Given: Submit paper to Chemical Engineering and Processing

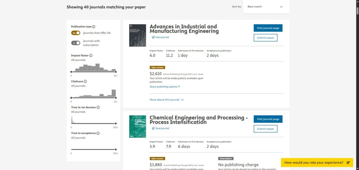Looking at the screenshot, I should click(265, 129).
